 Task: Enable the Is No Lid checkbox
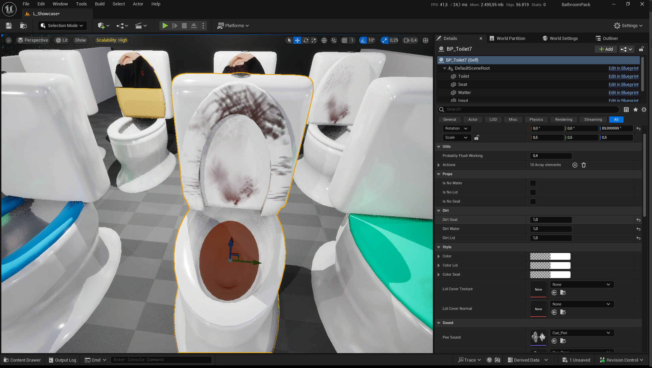click(533, 192)
